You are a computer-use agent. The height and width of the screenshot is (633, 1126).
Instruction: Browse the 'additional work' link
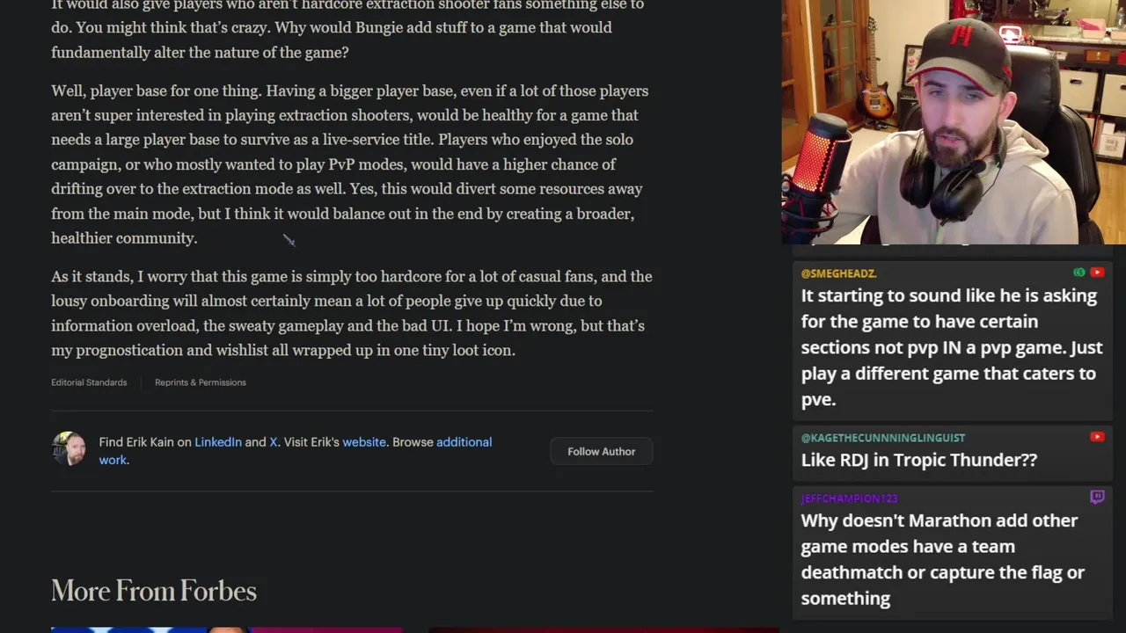click(x=295, y=451)
